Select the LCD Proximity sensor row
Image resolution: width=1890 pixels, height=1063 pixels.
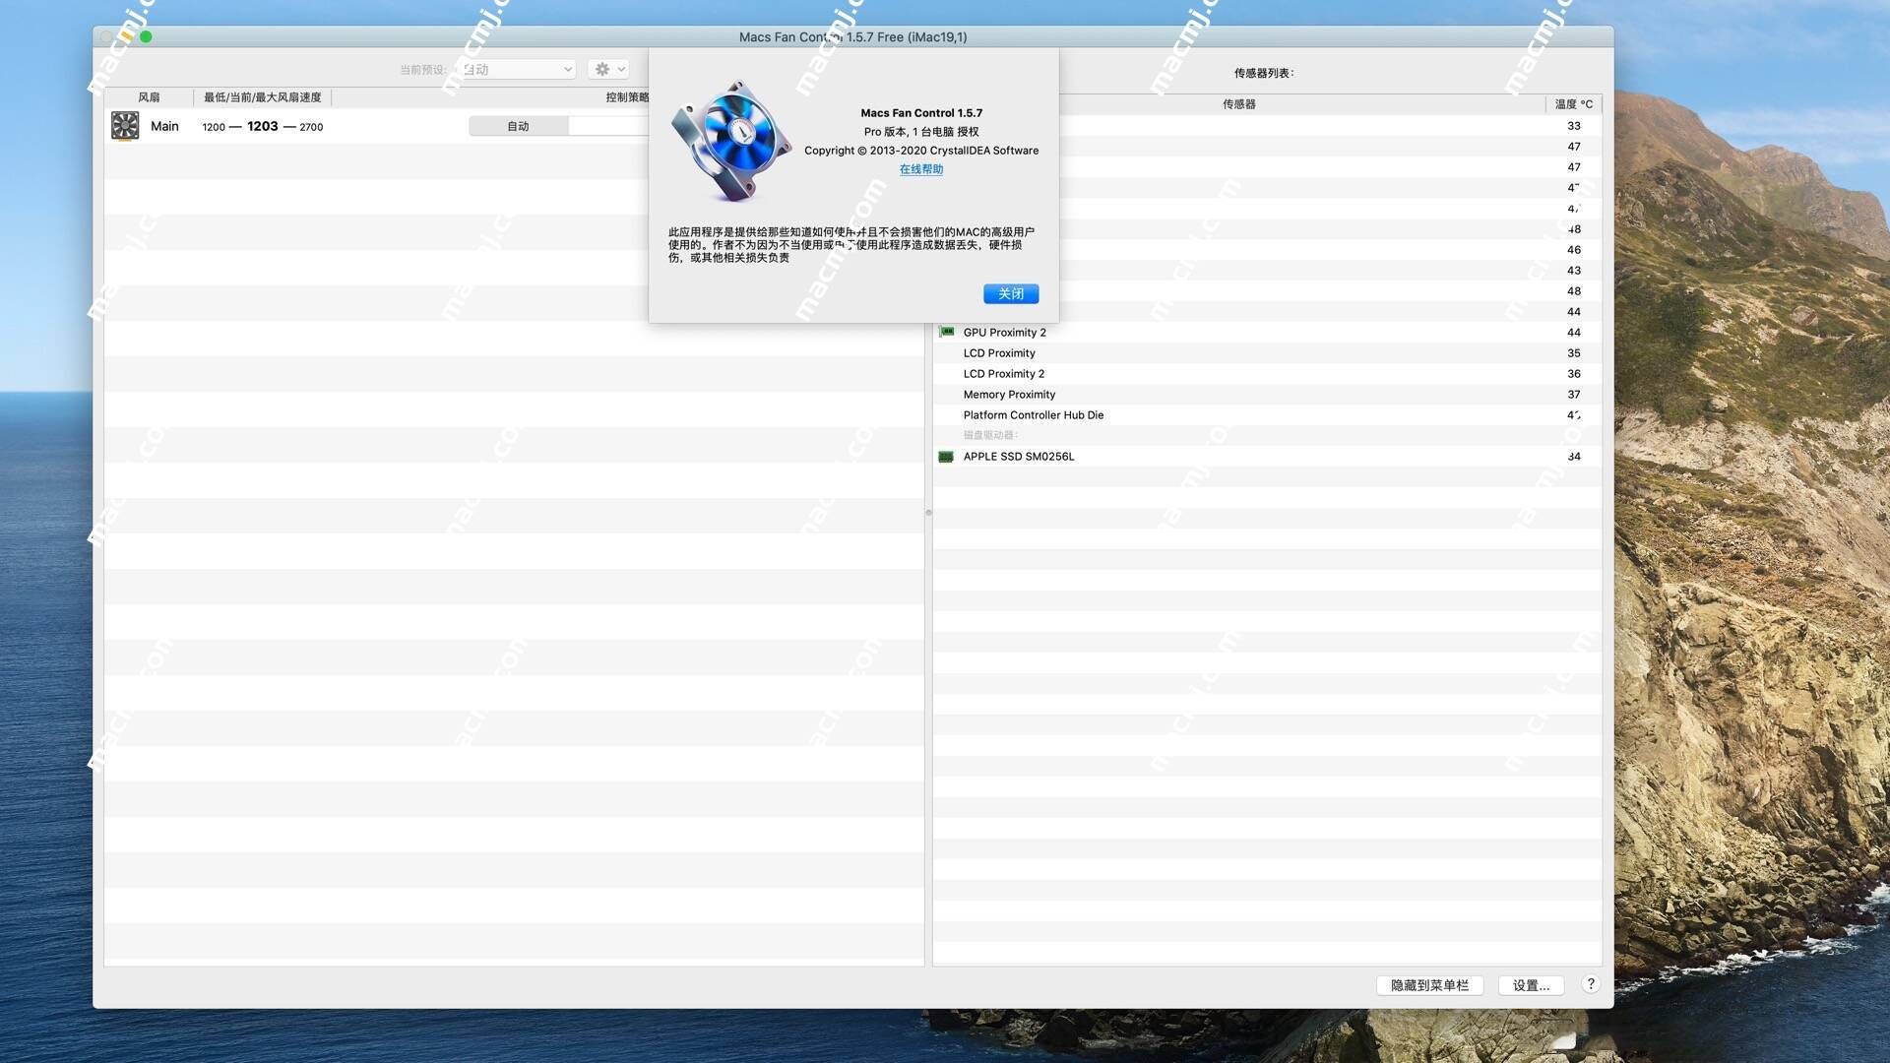tap(1268, 353)
